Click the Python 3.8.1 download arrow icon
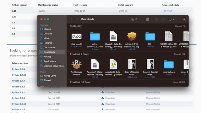The image size is (201, 113). point(103,92)
